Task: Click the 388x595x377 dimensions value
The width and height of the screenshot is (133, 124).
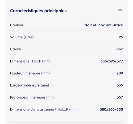Action: [112, 61]
